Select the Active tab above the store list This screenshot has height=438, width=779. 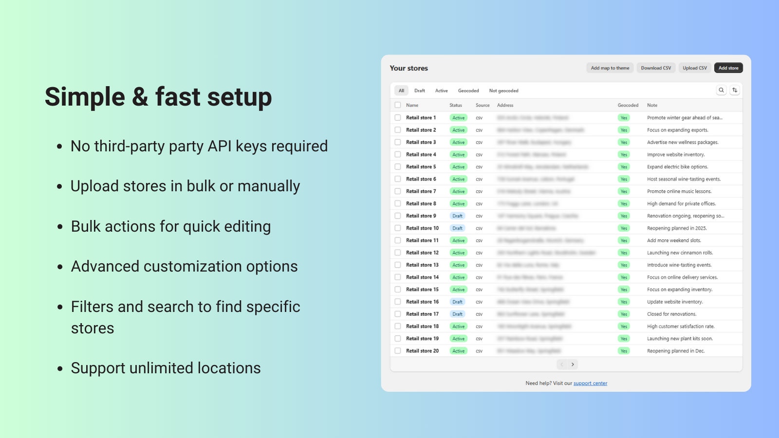pyautogui.click(x=442, y=91)
